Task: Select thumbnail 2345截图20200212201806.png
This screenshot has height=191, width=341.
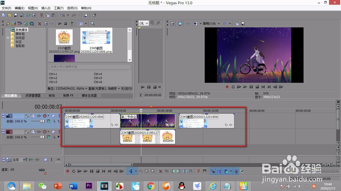Action: tap(96, 40)
